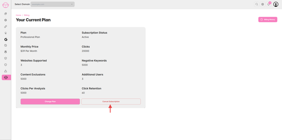Screen dimensions: 282x140
Task: Click the search magnifier icon
Action: [x=257, y=4]
